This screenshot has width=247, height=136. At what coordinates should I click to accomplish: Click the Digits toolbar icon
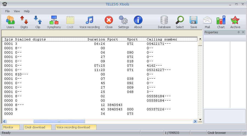pyautogui.click(x=24, y=22)
